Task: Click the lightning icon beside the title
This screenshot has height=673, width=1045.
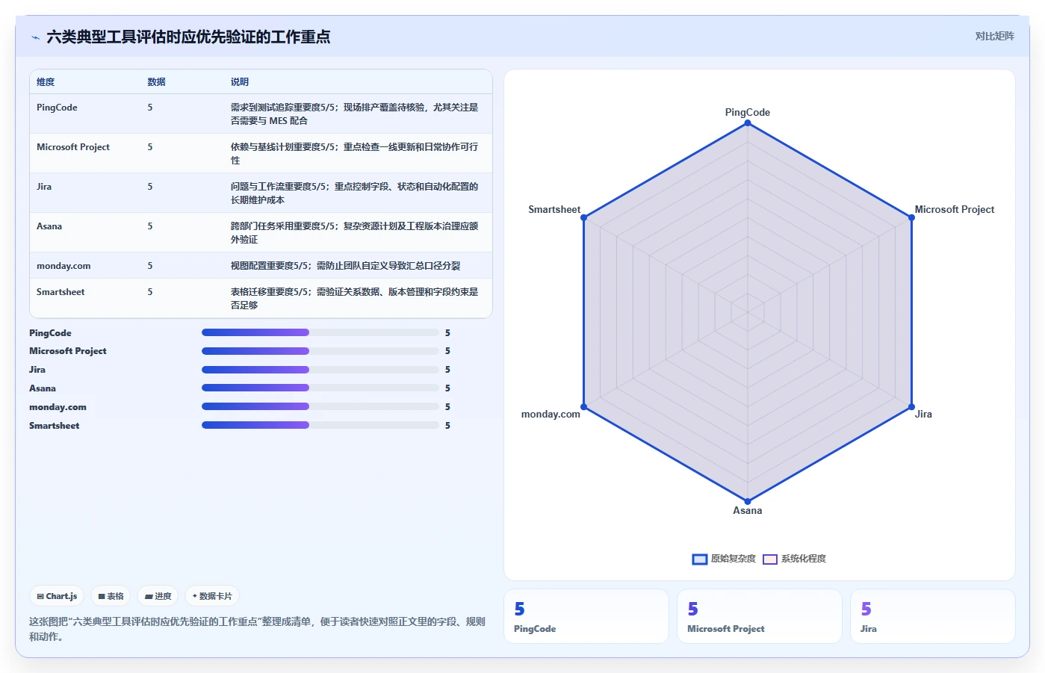Action: (35, 37)
